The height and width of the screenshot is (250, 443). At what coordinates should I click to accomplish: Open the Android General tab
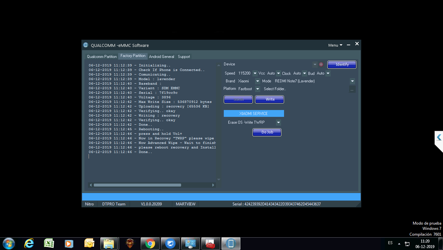[x=162, y=57]
